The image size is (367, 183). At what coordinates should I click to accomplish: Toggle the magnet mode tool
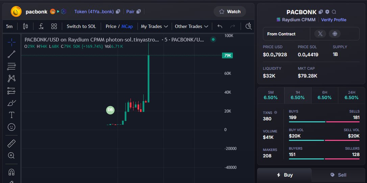coord(11,172)
